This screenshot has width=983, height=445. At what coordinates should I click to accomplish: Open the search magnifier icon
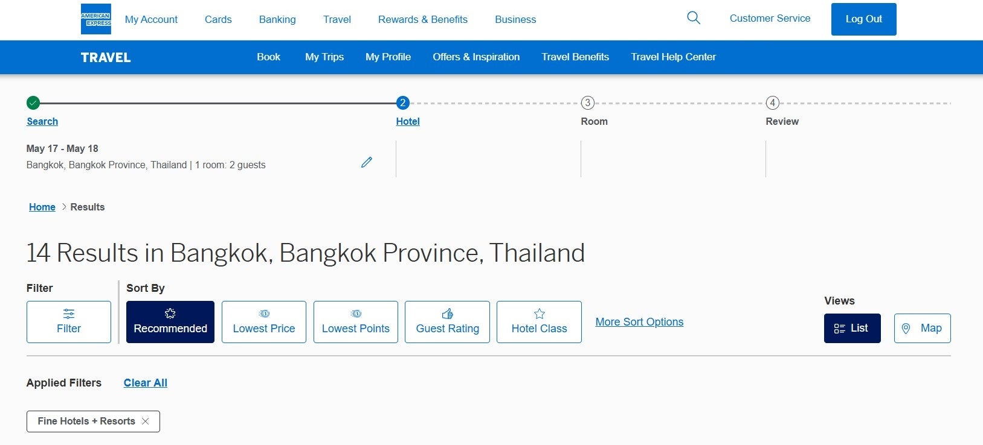point(694,18)
